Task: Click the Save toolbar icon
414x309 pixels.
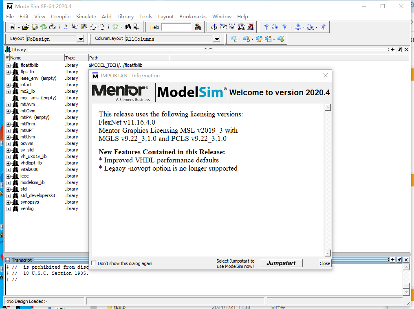Action: click(x=34, y=27)
